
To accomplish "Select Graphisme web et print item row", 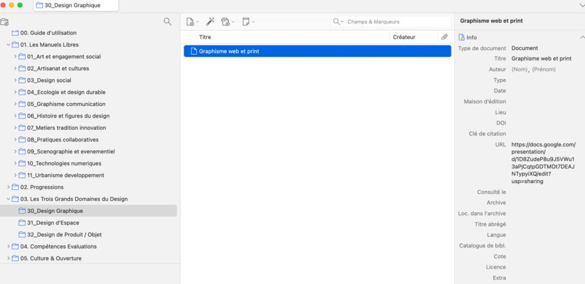I will click(318, 51).
